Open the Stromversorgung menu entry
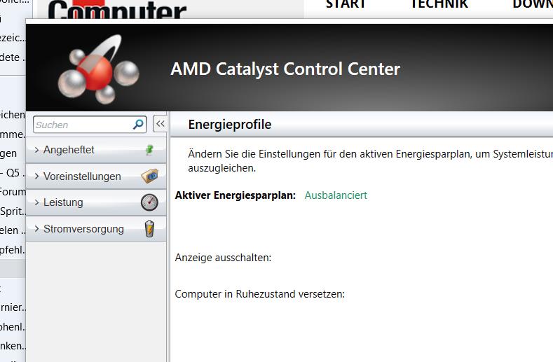Screen dimensions: 553x362 click(x=96, y=229)
